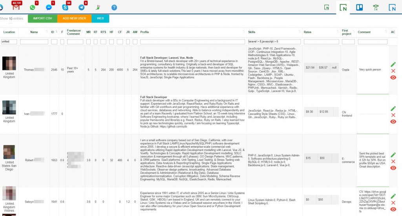Image resolution: width=402 pixels, height=216 pixels.
Task: Edit Selwyn row with the pencil icon
Action: pos(393,196)
